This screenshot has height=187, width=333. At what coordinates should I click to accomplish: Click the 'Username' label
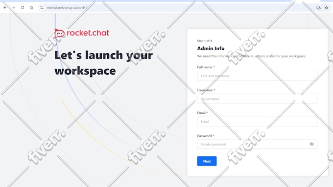pyautogui.click(x=205, y=90)
